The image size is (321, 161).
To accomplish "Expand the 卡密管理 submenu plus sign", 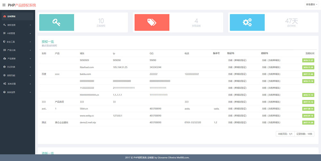I will click(x=30, y=34).
